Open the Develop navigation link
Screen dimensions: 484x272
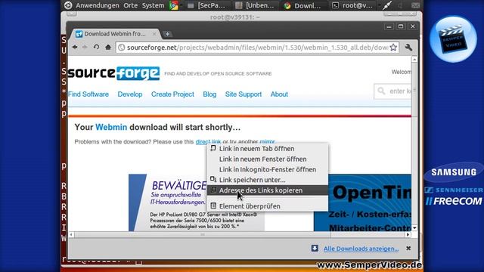130,94
